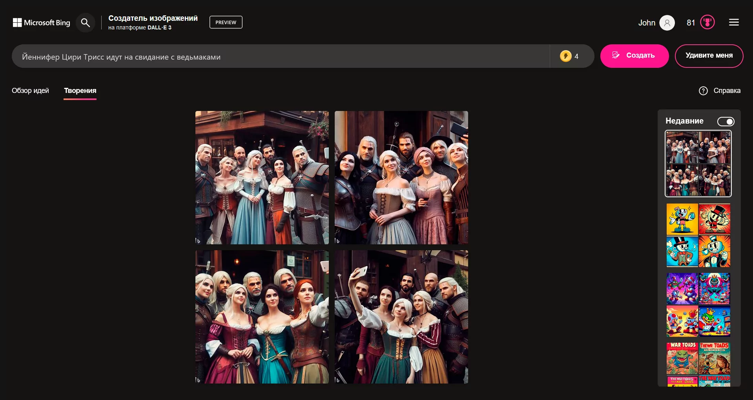Screen dimensions: 753x400
Task: Open bottom-left generated image with red-haired woman
Action: 262,317
